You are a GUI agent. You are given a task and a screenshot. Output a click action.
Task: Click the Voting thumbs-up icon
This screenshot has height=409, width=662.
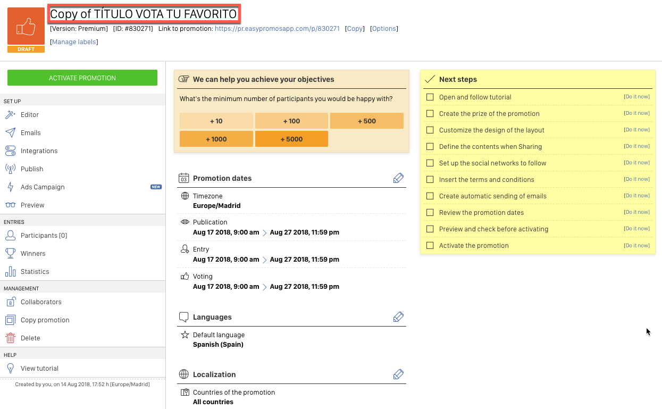185,276
